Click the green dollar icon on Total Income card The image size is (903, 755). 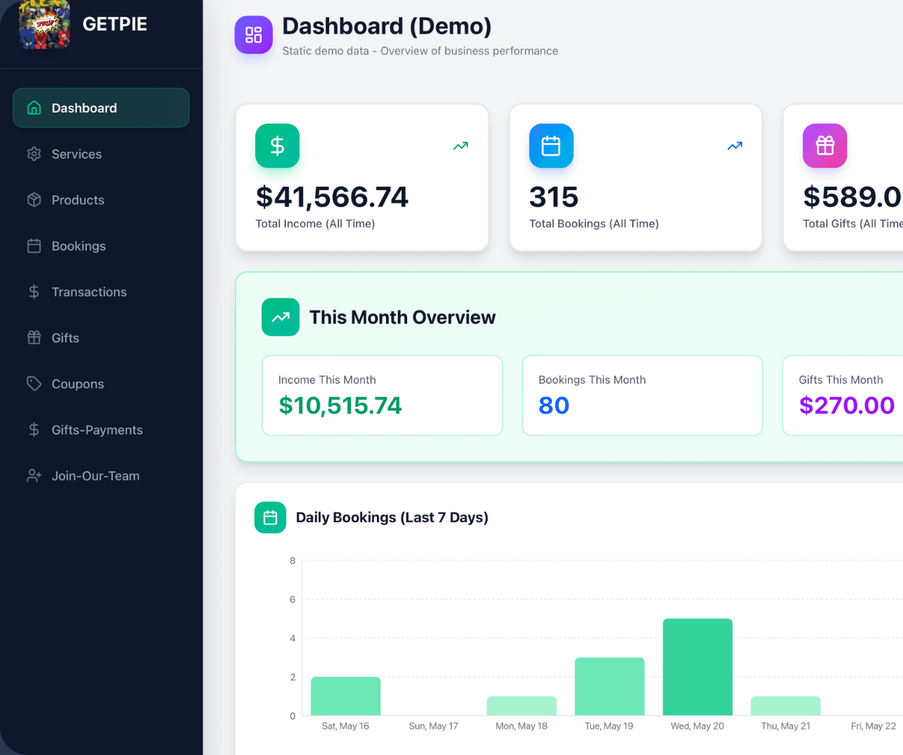[278, 145]
